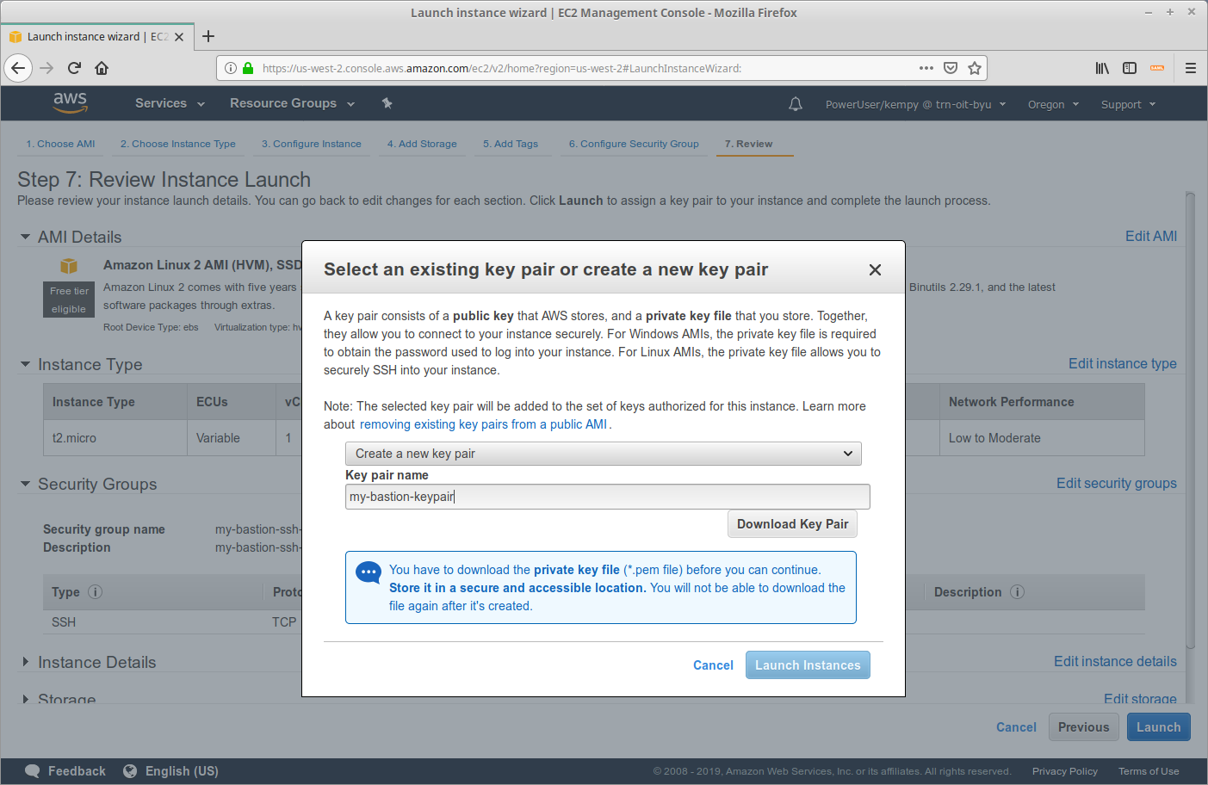Click Edit instance type link

point(1123,363)
